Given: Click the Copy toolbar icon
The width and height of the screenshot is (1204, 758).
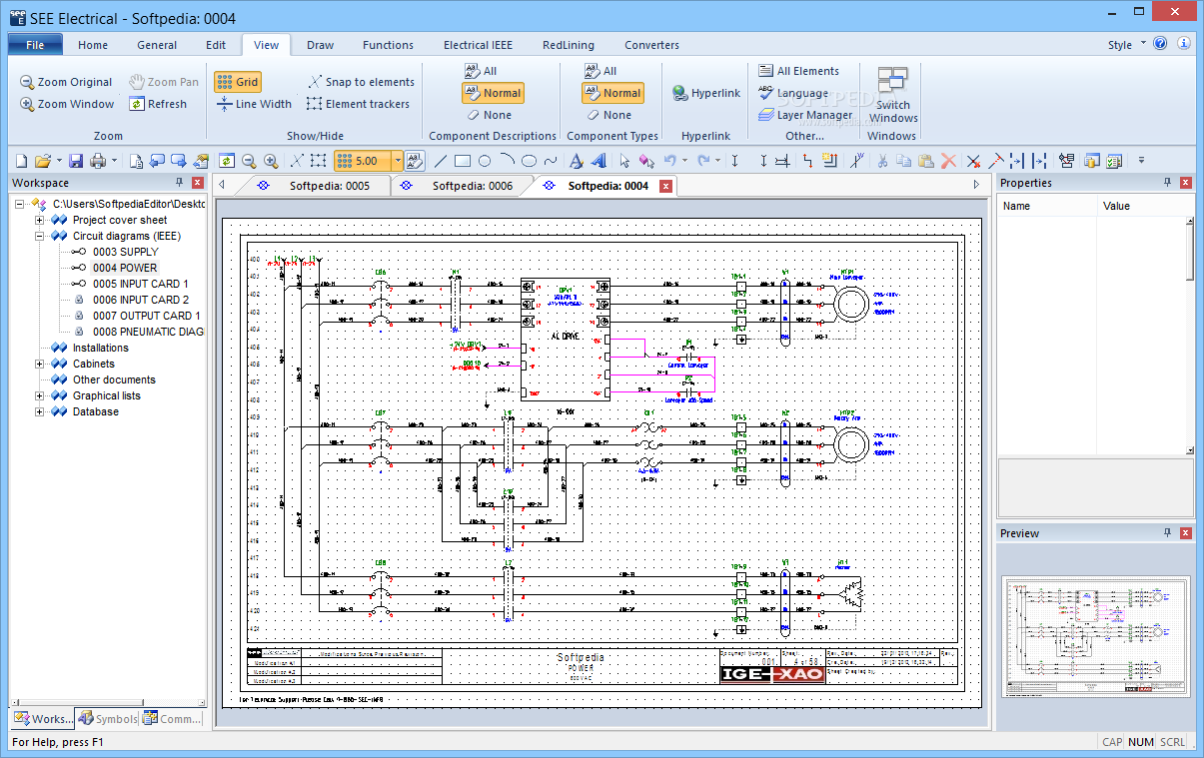Looking at the screenshot, I should [904, 161].
